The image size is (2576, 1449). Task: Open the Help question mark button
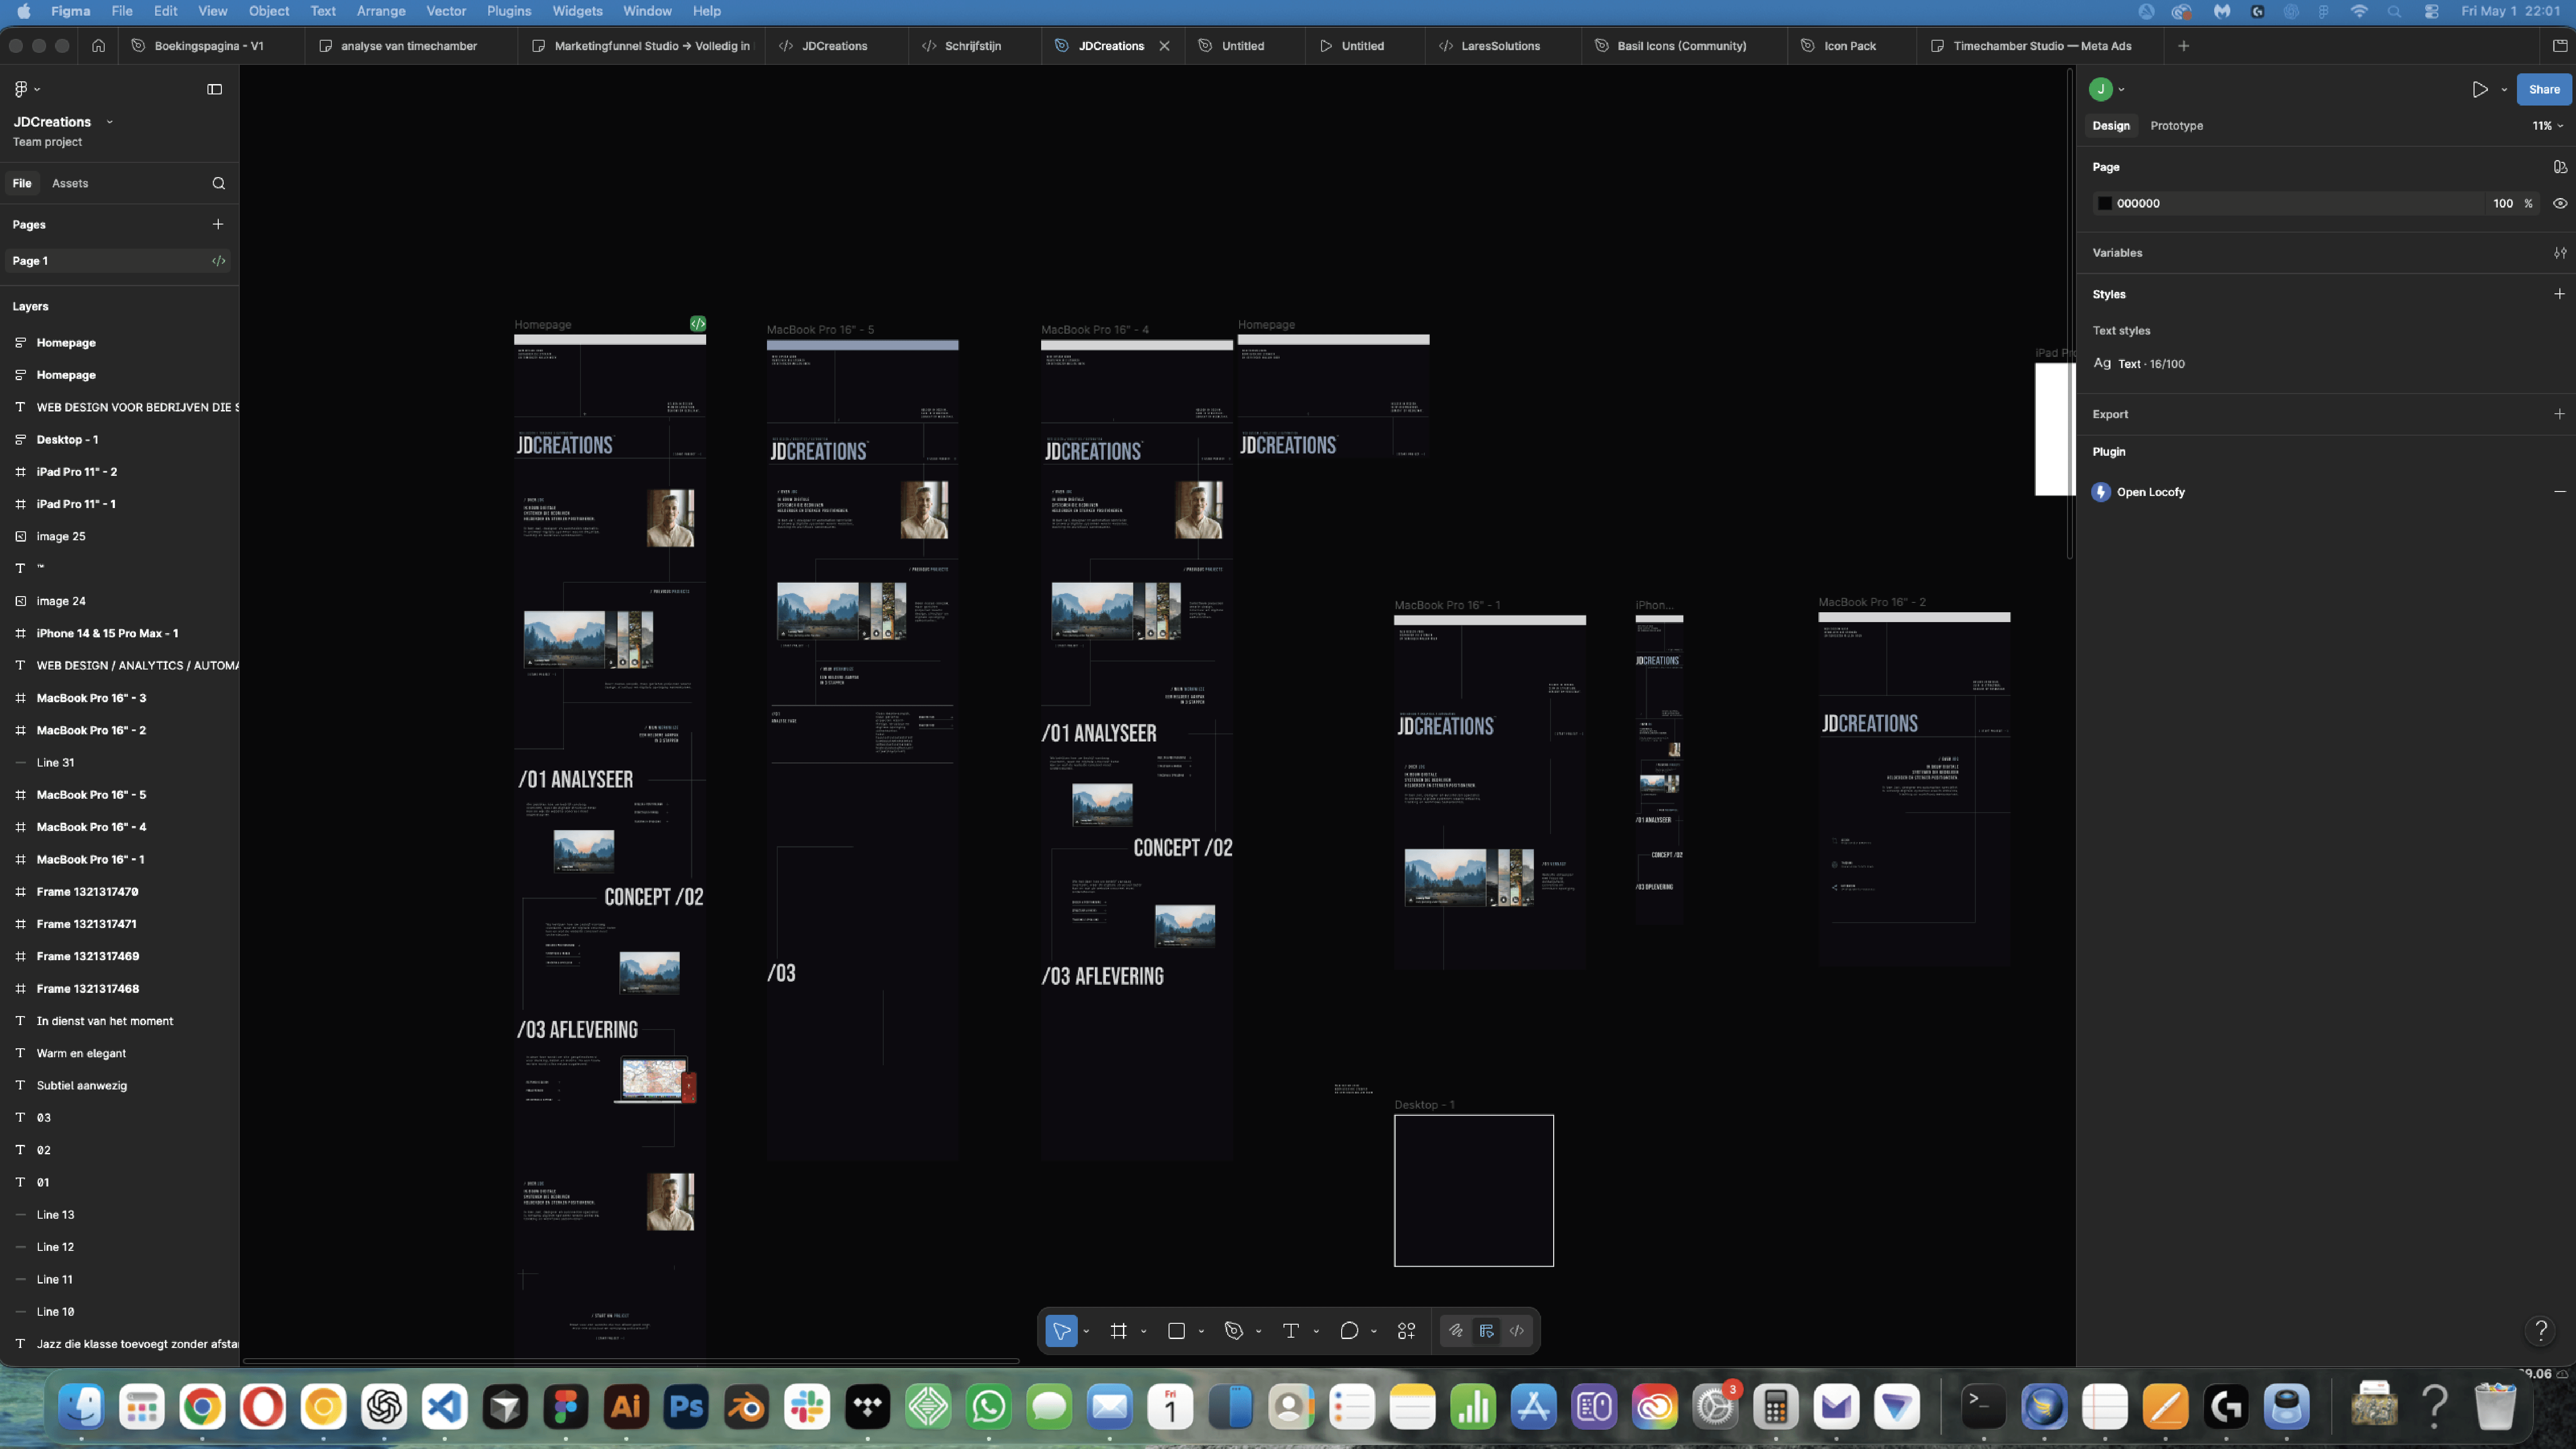(2541, 1330)
